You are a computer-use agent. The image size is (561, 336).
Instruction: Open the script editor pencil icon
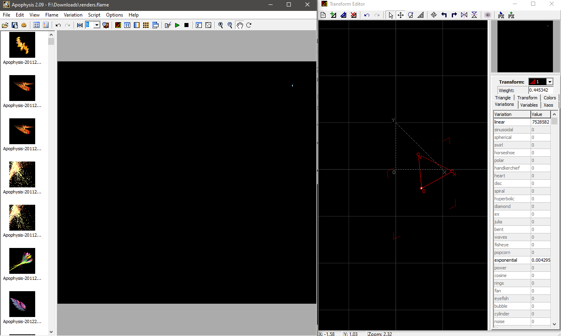[x=168, y=25]
